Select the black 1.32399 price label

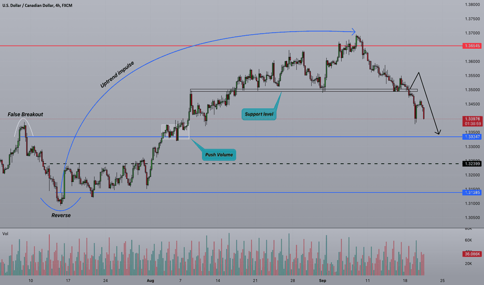click(x=472, y=164)
